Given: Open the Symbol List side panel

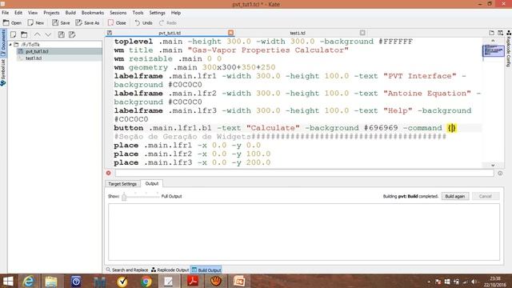Looking at the screenshot, I should pos(3,73).
